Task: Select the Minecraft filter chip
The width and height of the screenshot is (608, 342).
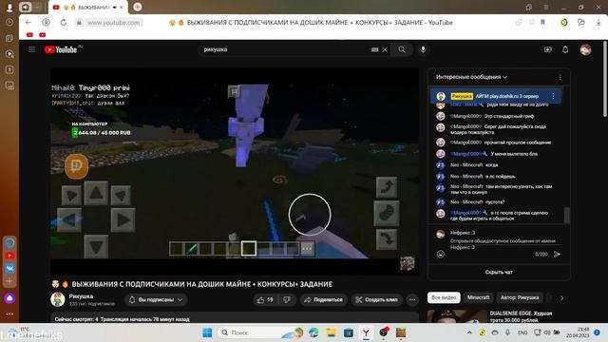Action: (478, 297)
